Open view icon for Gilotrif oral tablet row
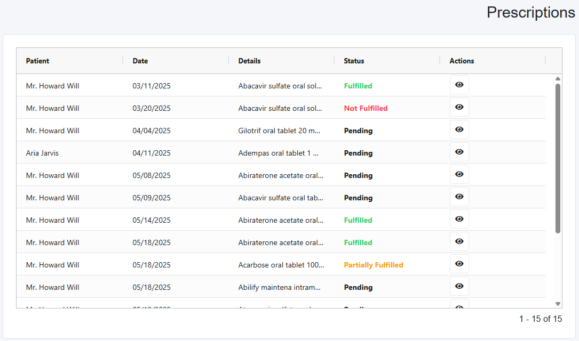This screenshot has height=341, width=579. click(459, 130)
